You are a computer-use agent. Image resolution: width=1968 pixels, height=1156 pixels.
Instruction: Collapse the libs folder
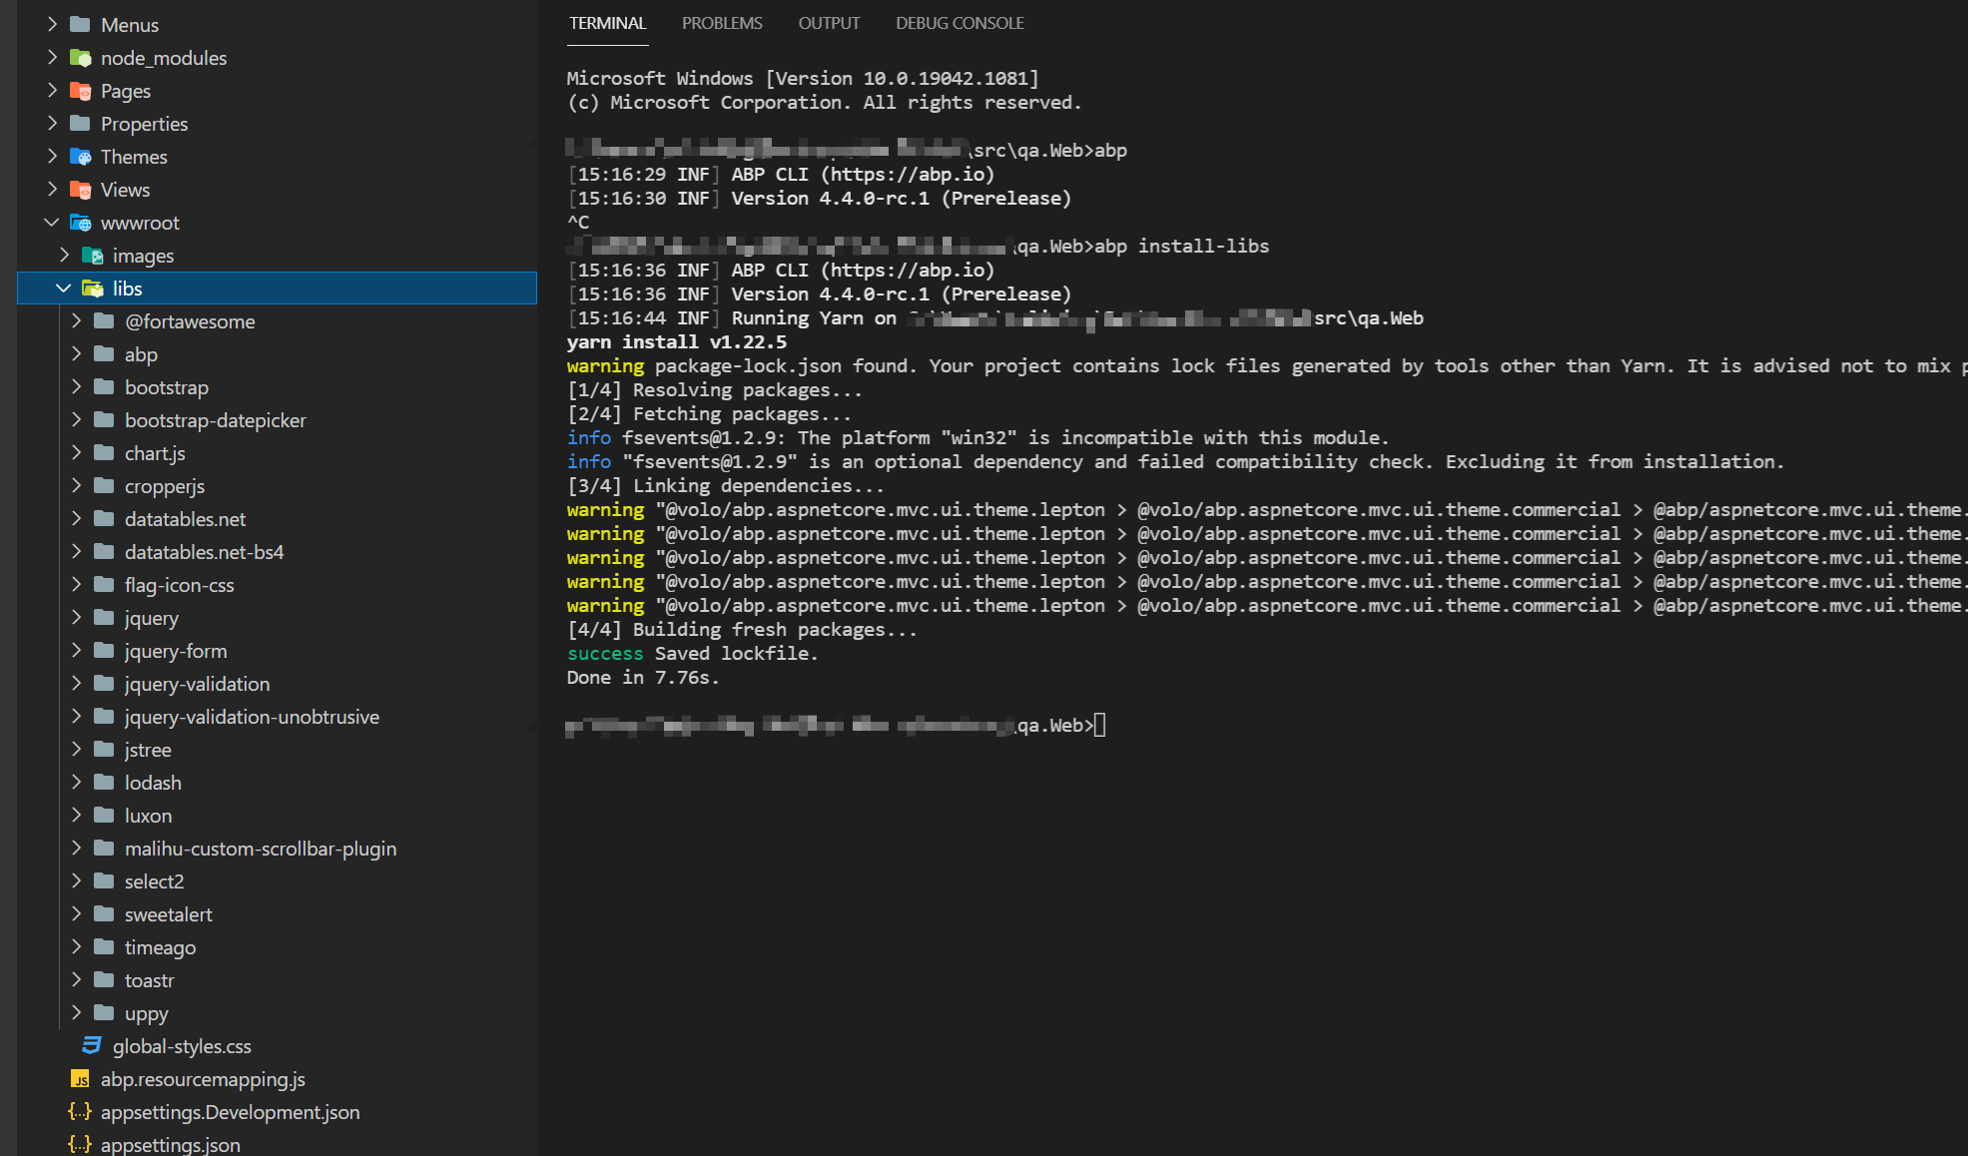64,288
